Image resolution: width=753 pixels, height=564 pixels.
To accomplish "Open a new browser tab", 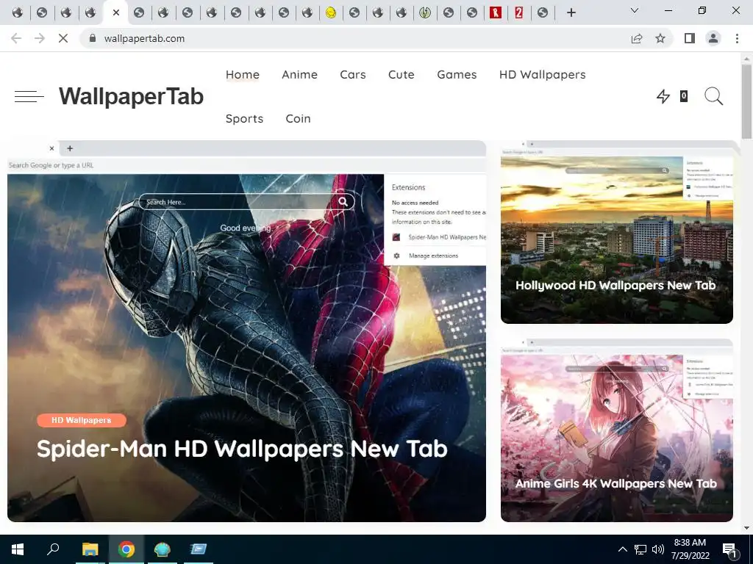I will tap(571, 12).
